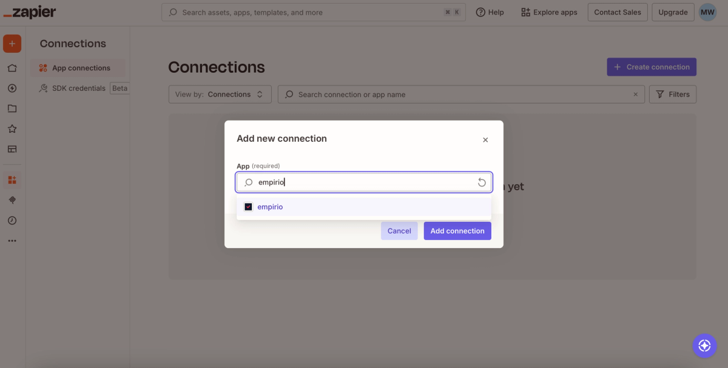This screenshot has width=728, height=368.
Task: Click the orange Create plus button in sidebar
Action: click(12, 44)
